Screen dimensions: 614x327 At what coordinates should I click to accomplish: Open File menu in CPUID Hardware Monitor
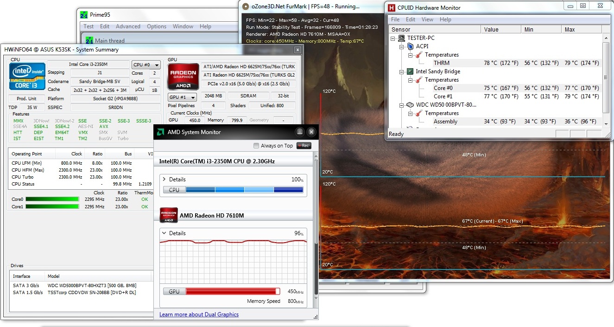tap(395, 19)
